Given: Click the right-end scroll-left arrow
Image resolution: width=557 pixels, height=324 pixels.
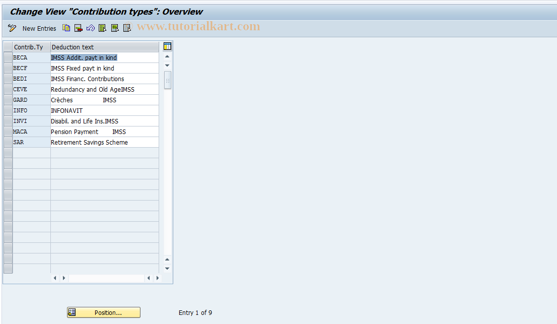Looking at the screenshot, I should pos(149,278).
